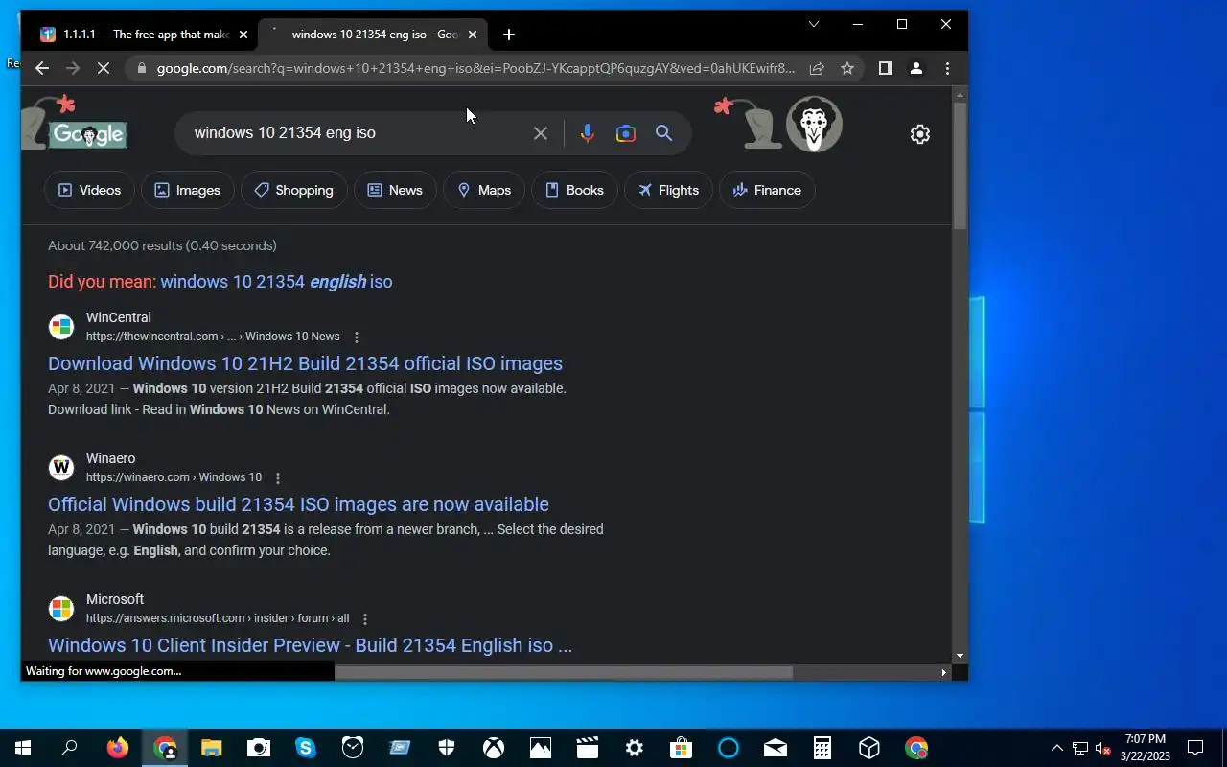Viewport: 1227px width, 767px height.
Task: Filter results by Shopping
Action: point(293,190)
